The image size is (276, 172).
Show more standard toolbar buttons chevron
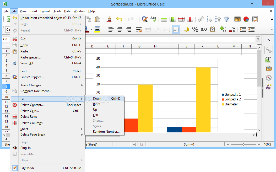pyautogui.click(x=272, y=19)
